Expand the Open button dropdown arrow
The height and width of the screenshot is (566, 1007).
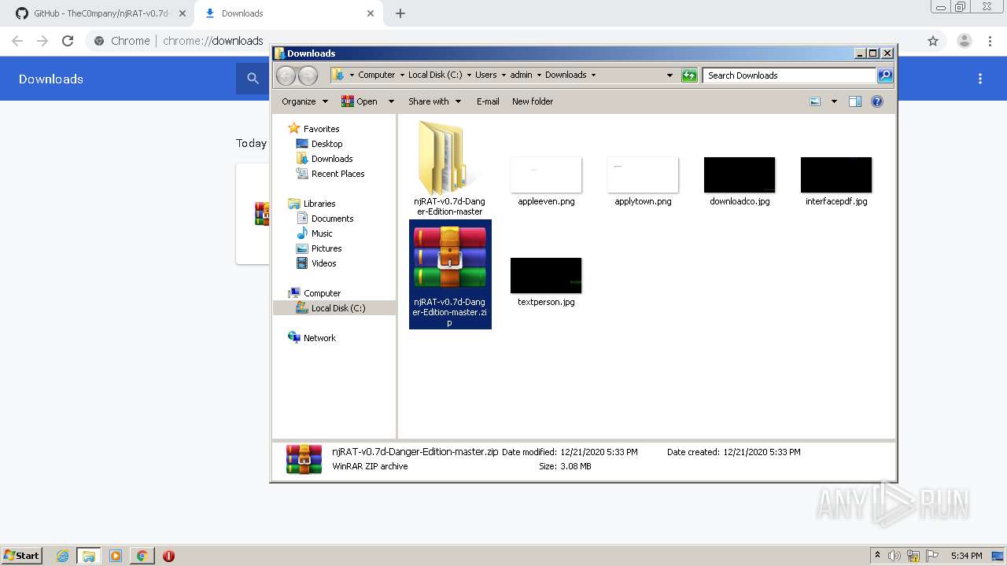(x=390, y=101)
